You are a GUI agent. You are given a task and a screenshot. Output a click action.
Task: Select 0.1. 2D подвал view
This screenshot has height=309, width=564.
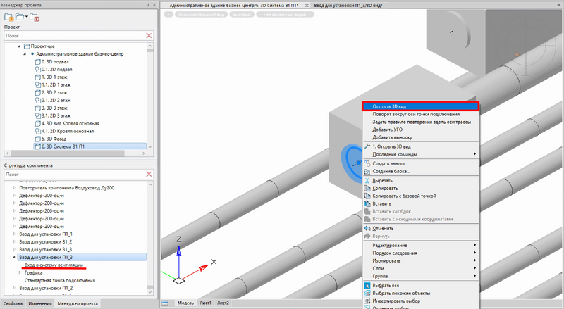click(54, 70)
